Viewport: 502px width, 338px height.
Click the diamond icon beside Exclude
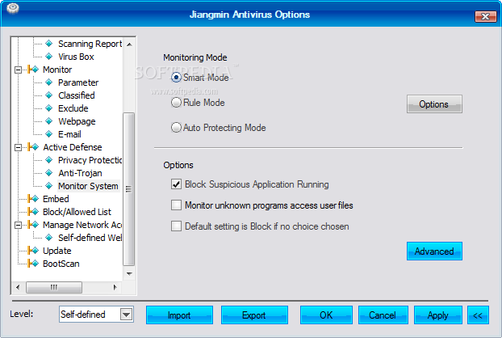click(49, 108)
